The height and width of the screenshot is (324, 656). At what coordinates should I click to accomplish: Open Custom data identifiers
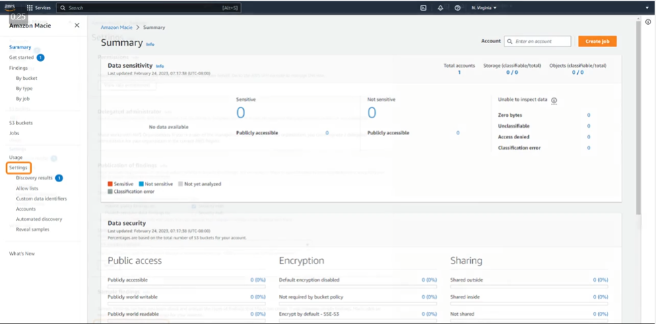pyautogui.click(x=41, y=199)
